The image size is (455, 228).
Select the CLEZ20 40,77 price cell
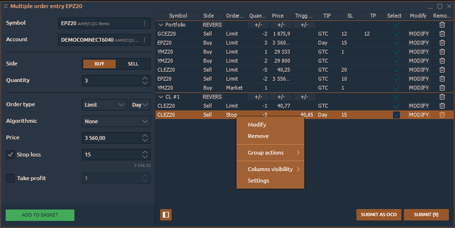[x=281, y=106]
